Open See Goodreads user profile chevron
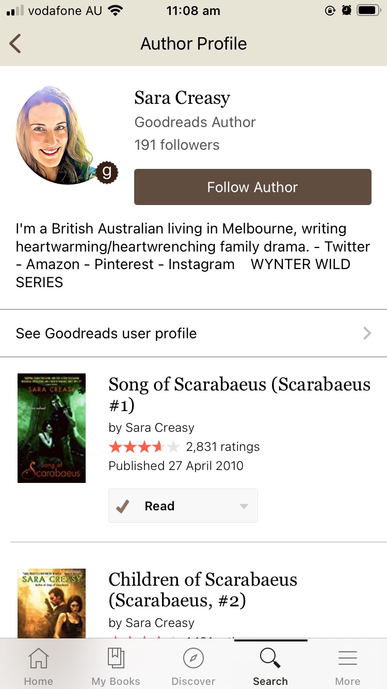The image size is (387, 689). [x=367, y=333]
